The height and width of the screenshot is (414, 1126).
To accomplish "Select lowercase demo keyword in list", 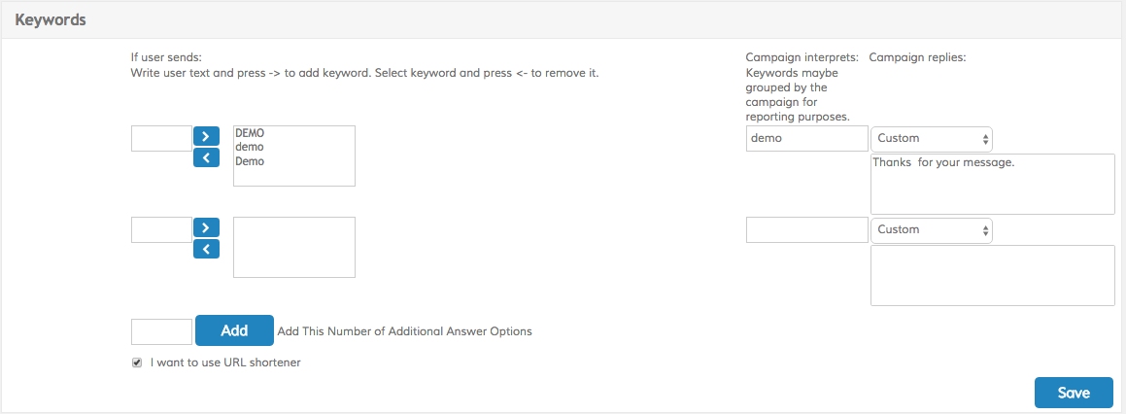I will (250, 148).
